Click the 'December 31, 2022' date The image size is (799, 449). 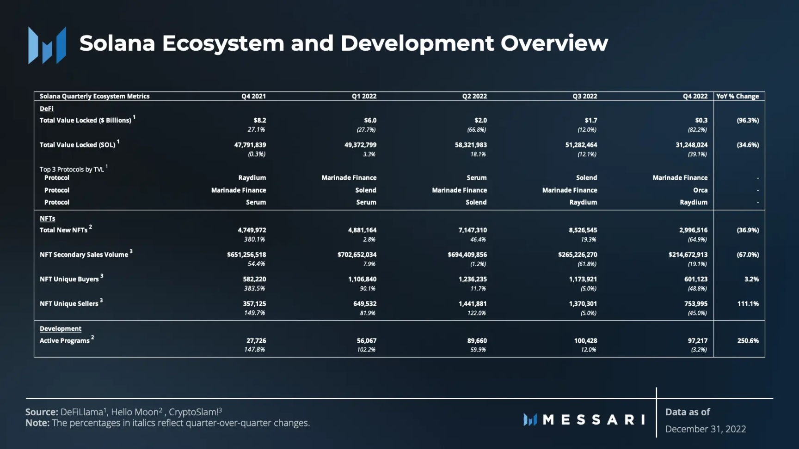click(706, 429)
